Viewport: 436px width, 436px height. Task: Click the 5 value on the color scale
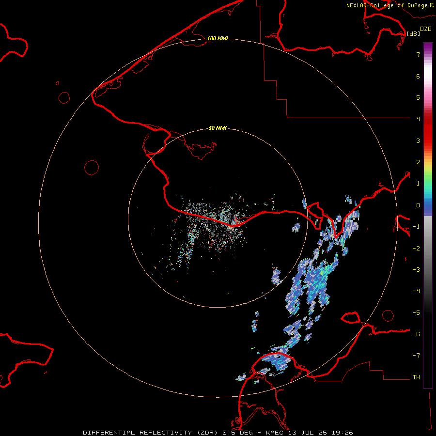418,97
